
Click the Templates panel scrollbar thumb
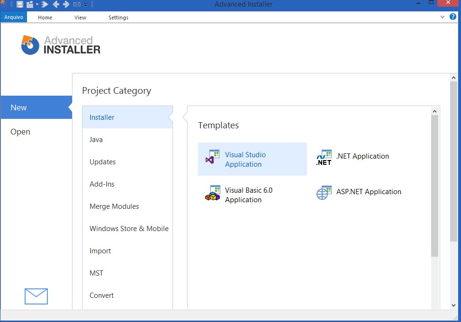(x=434, y=186)
